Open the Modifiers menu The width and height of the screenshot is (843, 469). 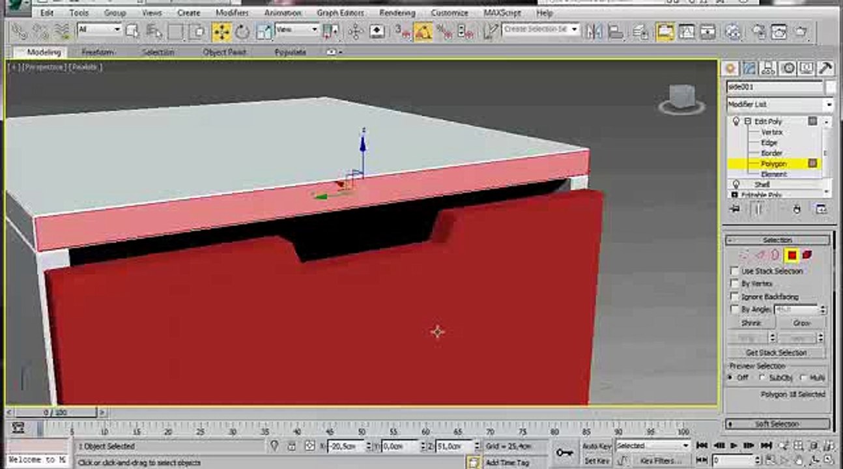(232, 13)
